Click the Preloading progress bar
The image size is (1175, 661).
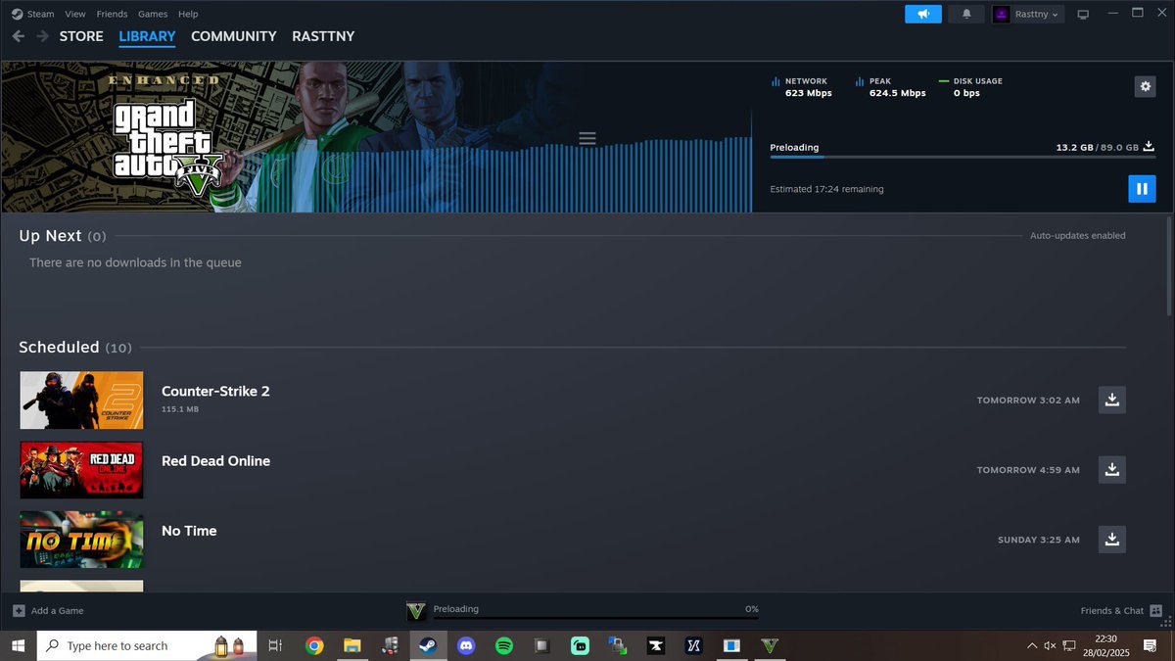pos(963,157)
